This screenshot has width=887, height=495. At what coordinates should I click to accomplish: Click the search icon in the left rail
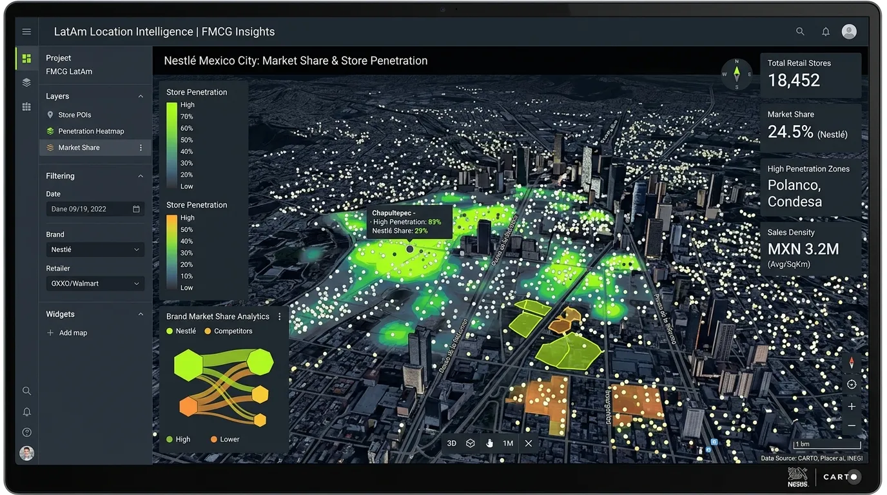tap(26, 391)
